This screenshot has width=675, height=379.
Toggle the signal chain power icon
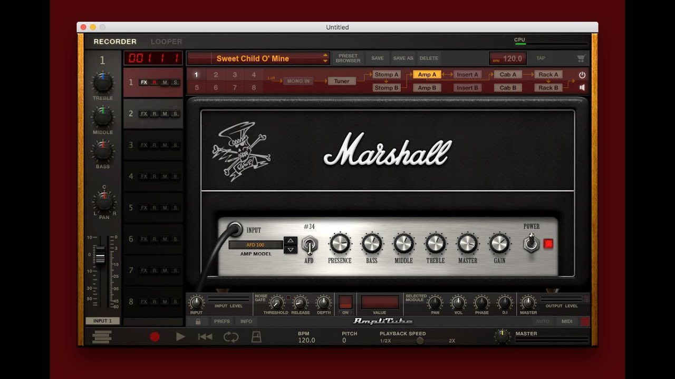582,75
